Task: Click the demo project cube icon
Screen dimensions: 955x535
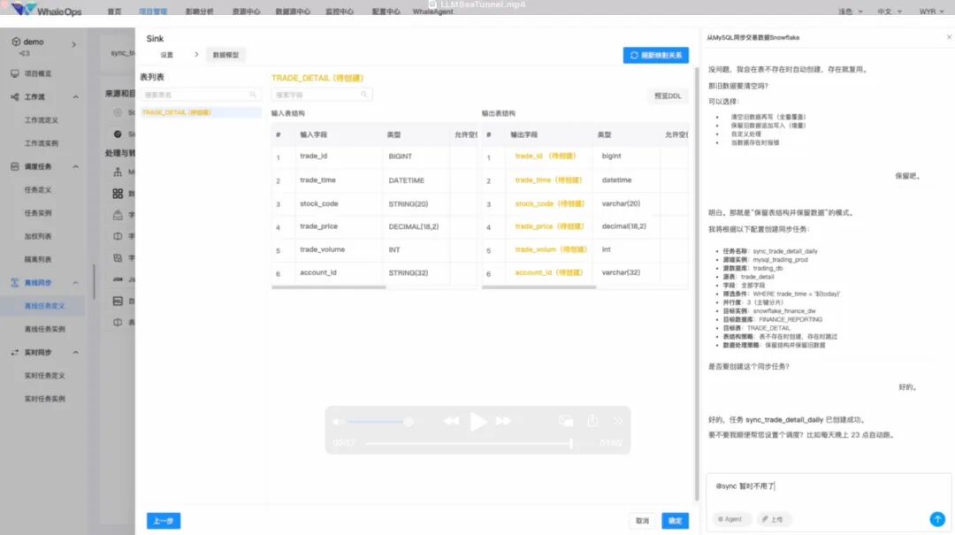Action: (16, 42)
